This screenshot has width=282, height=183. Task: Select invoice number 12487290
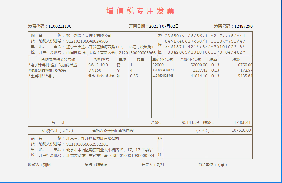tap(243, 26)
